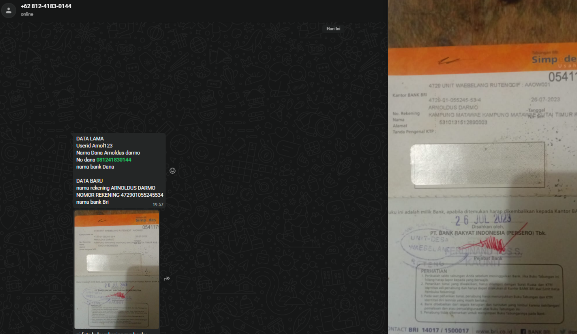Click the green phone number 081241830144
This screenshot has width=577, height=334.
(x=114, y=160)
